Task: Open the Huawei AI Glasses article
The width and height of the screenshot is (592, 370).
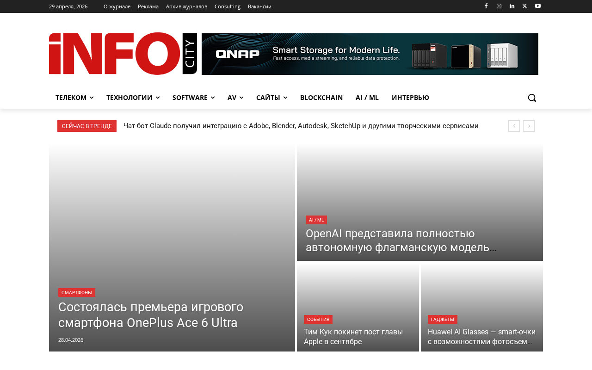Action: [482, 337]
